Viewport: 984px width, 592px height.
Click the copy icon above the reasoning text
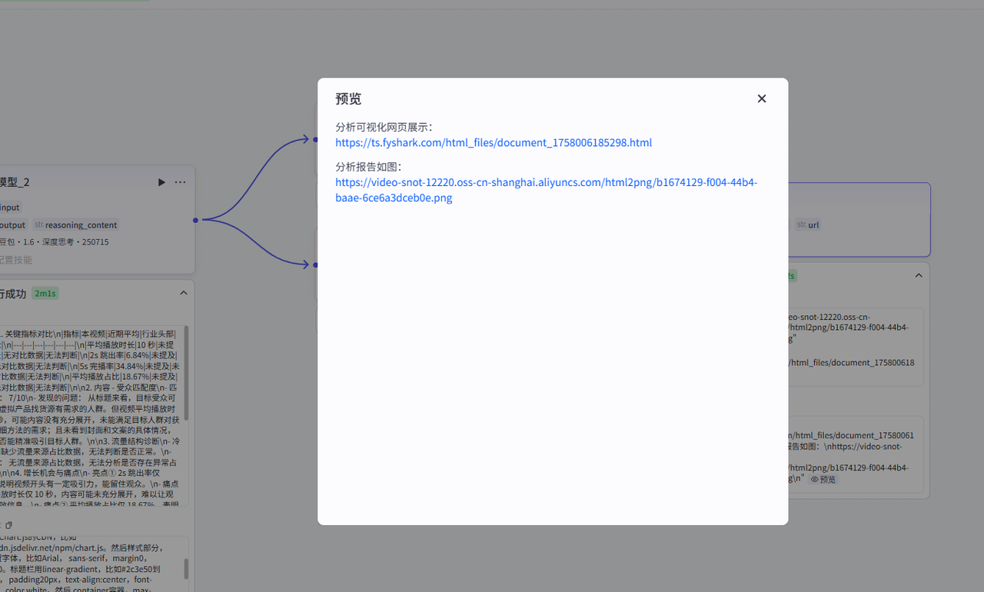9,525
